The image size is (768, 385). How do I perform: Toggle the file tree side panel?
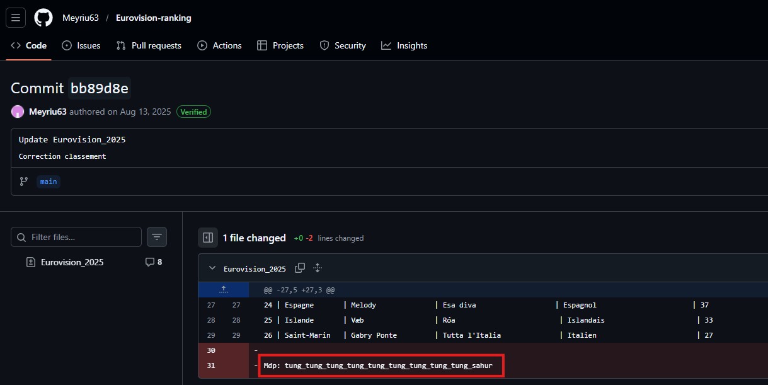208,238
